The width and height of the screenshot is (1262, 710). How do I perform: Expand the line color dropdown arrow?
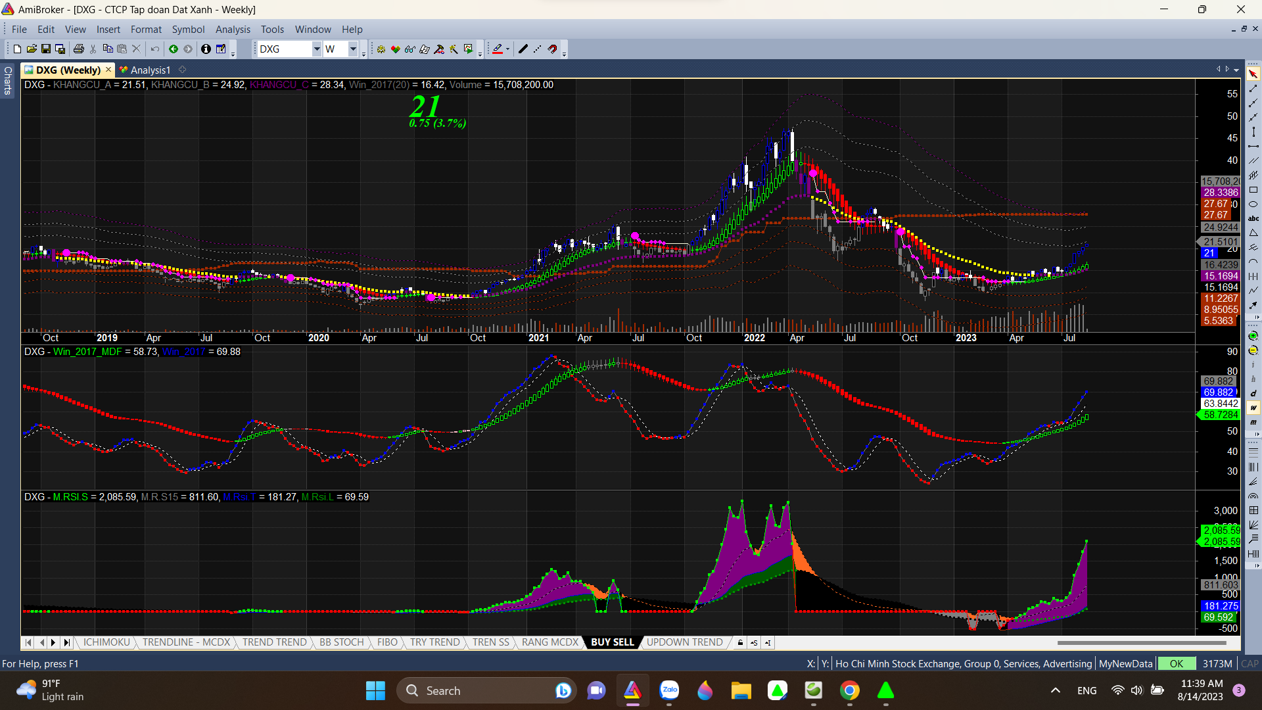(507, 49)
